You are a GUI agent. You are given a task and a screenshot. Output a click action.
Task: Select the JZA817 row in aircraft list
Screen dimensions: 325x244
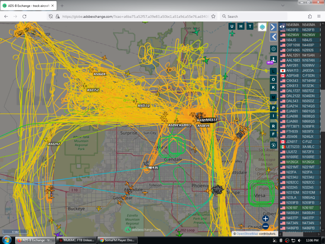(300, 142)
